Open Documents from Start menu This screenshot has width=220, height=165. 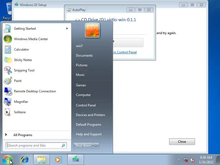84,56
